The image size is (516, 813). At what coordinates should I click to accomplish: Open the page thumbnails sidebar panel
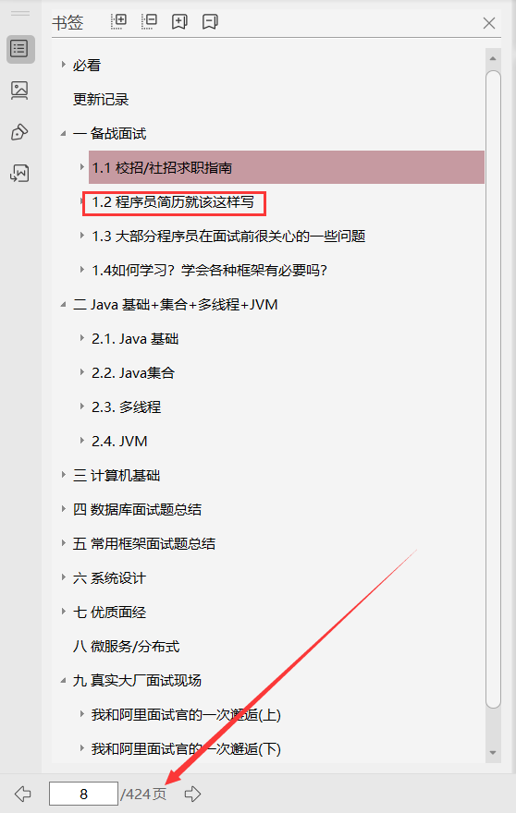tap(19, 91)
